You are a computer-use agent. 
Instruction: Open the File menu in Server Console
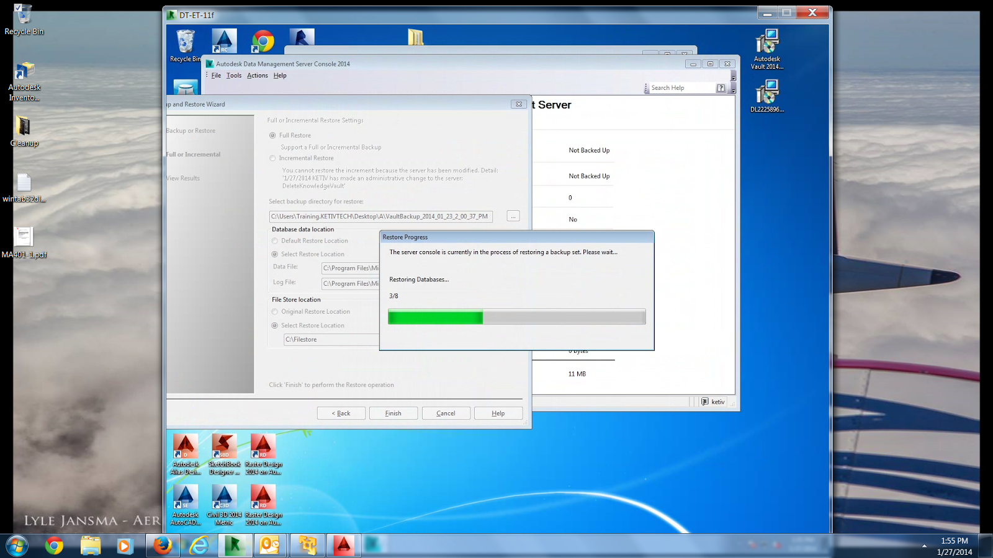coord(216,76)
